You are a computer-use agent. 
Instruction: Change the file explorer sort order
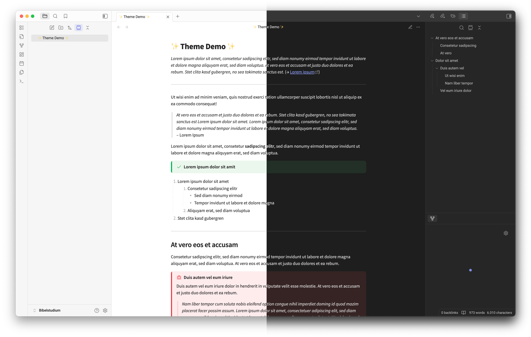click(x=70, y=28)
